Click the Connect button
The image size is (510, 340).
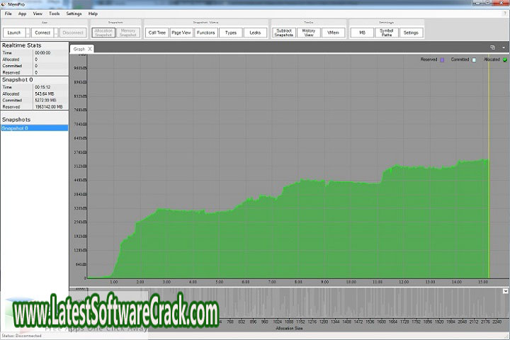pyautogui.click(x=42, y=33)
